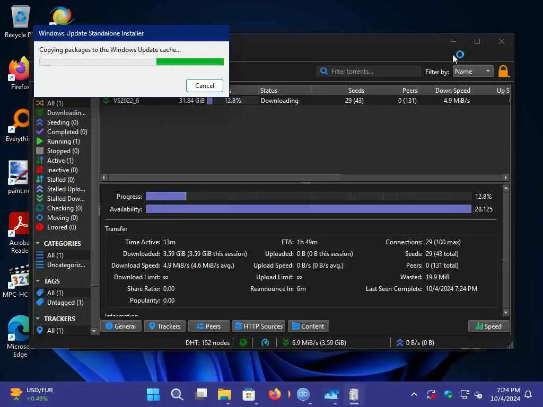Select the Inactive (0) filter
The image size is (543, 407).
(62, 170)
